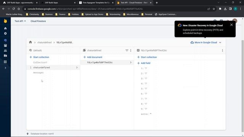This screenshot has height=137, width=244.
Task: Open project settings gear icon
Action: point(5,33)
